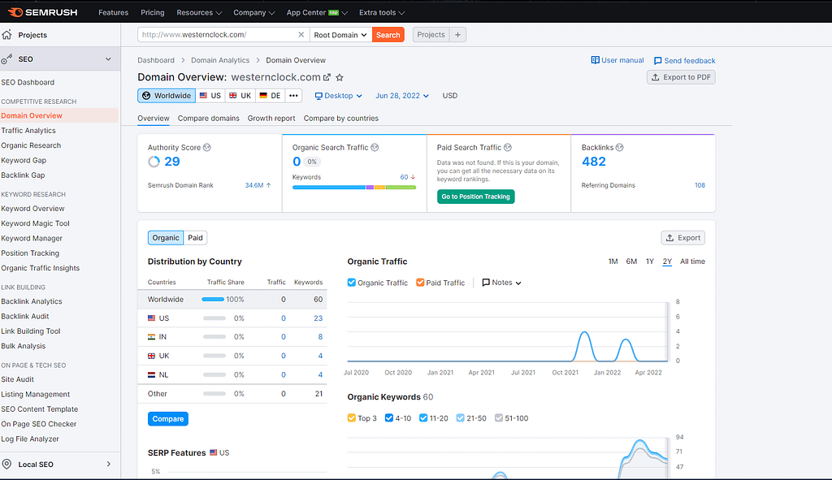This screenshot has height=480, width=832.
Task: Click the Semrush logo
Action: [x=42, y=12]
